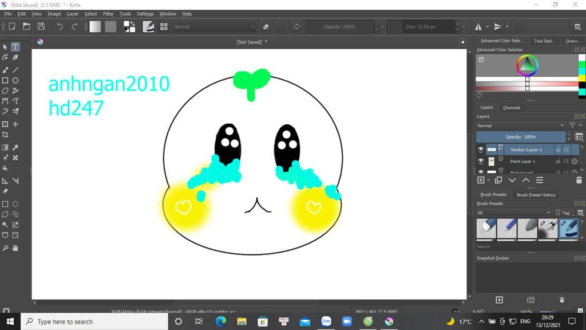
Task: Select the Edit Shapes tool
Action: tap(5, 57)
